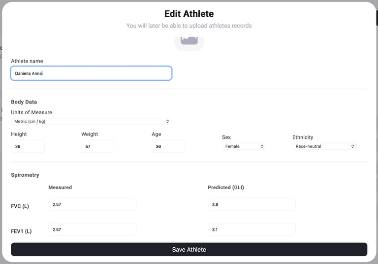
Task: Click the Age input box
Action: (x=168, y=146)
